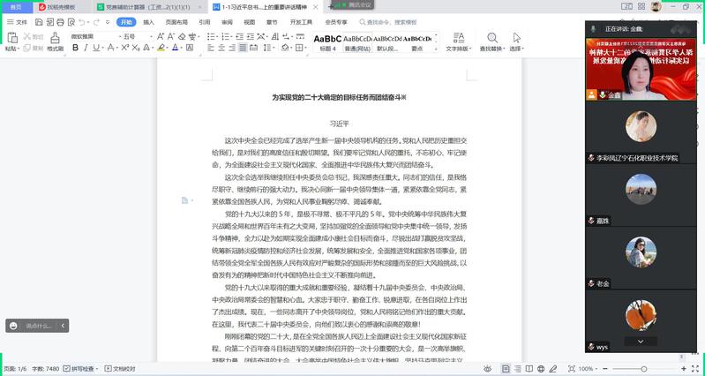705x376 pixels.
Task: Toggle bold formatting
Action: pos(75,48)
